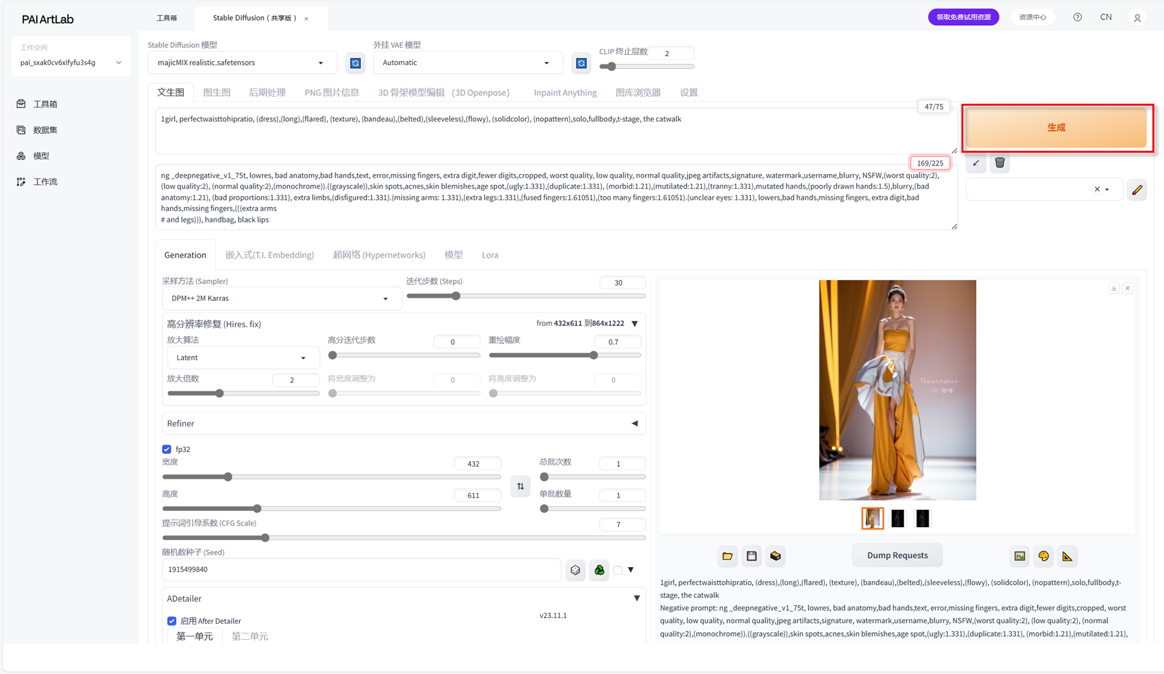Click the 领取免费试用资源 button
The width and height of the screenshot is (1164, 674).
(x=963, y=17)
